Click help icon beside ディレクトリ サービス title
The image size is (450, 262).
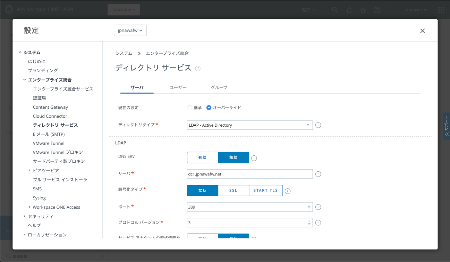tap(198, 69)
